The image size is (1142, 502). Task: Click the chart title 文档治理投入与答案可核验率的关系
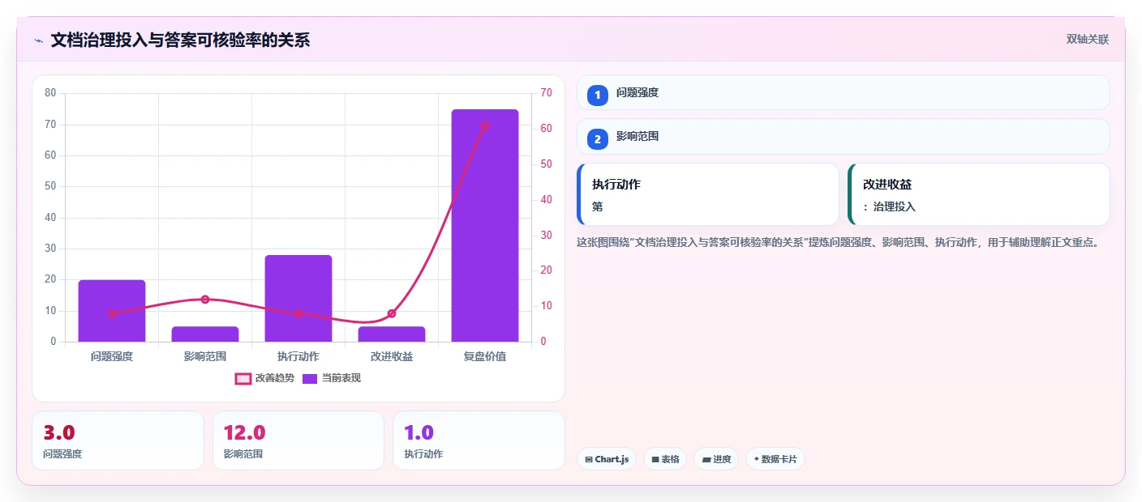point(180,40)
